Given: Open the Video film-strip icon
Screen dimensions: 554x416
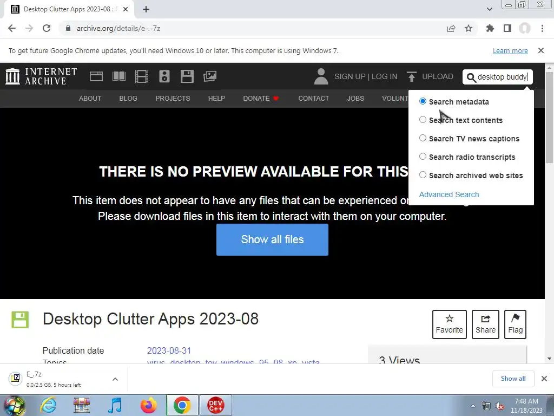Looking at the screenshot, I should (142, 76).
